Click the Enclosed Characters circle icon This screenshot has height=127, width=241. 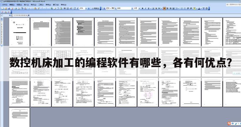[207, 8]
